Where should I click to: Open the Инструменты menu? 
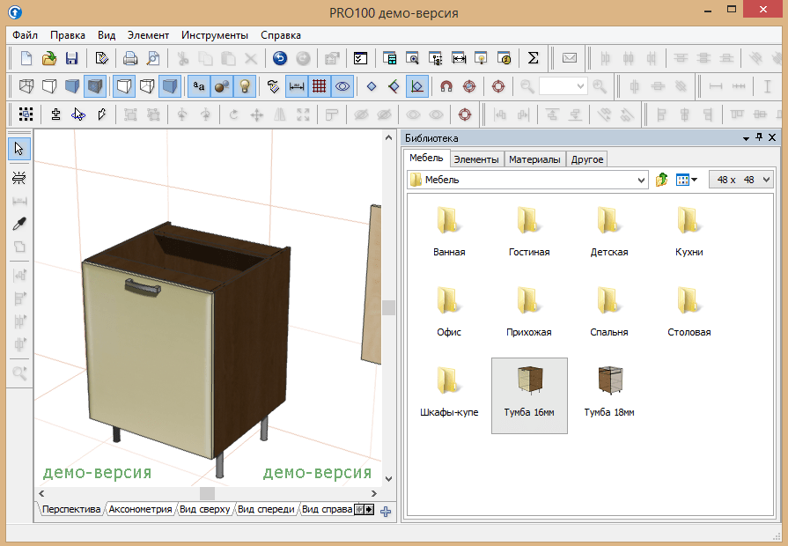pos(214,35)
